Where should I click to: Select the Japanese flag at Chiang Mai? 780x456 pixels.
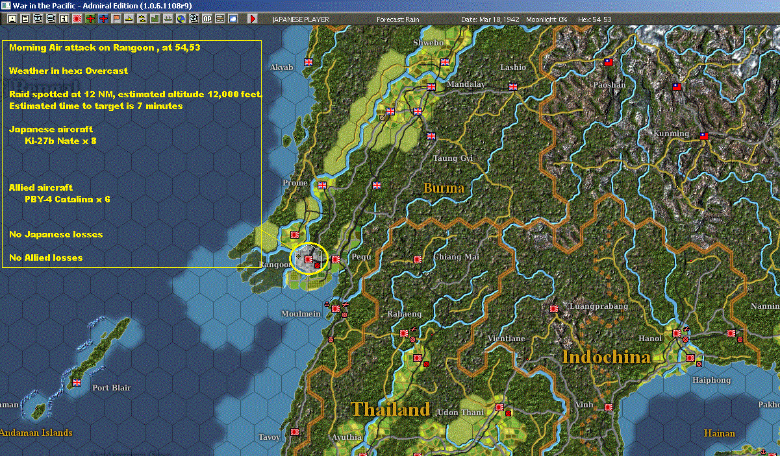pos(417,259)
